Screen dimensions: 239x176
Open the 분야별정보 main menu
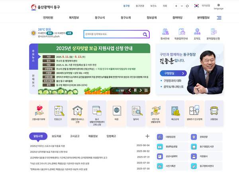coord(203,18)
